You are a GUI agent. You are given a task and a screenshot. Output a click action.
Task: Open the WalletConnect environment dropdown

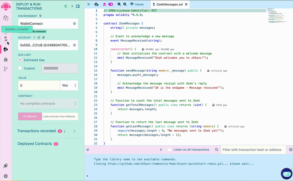(x=48, y=23)
